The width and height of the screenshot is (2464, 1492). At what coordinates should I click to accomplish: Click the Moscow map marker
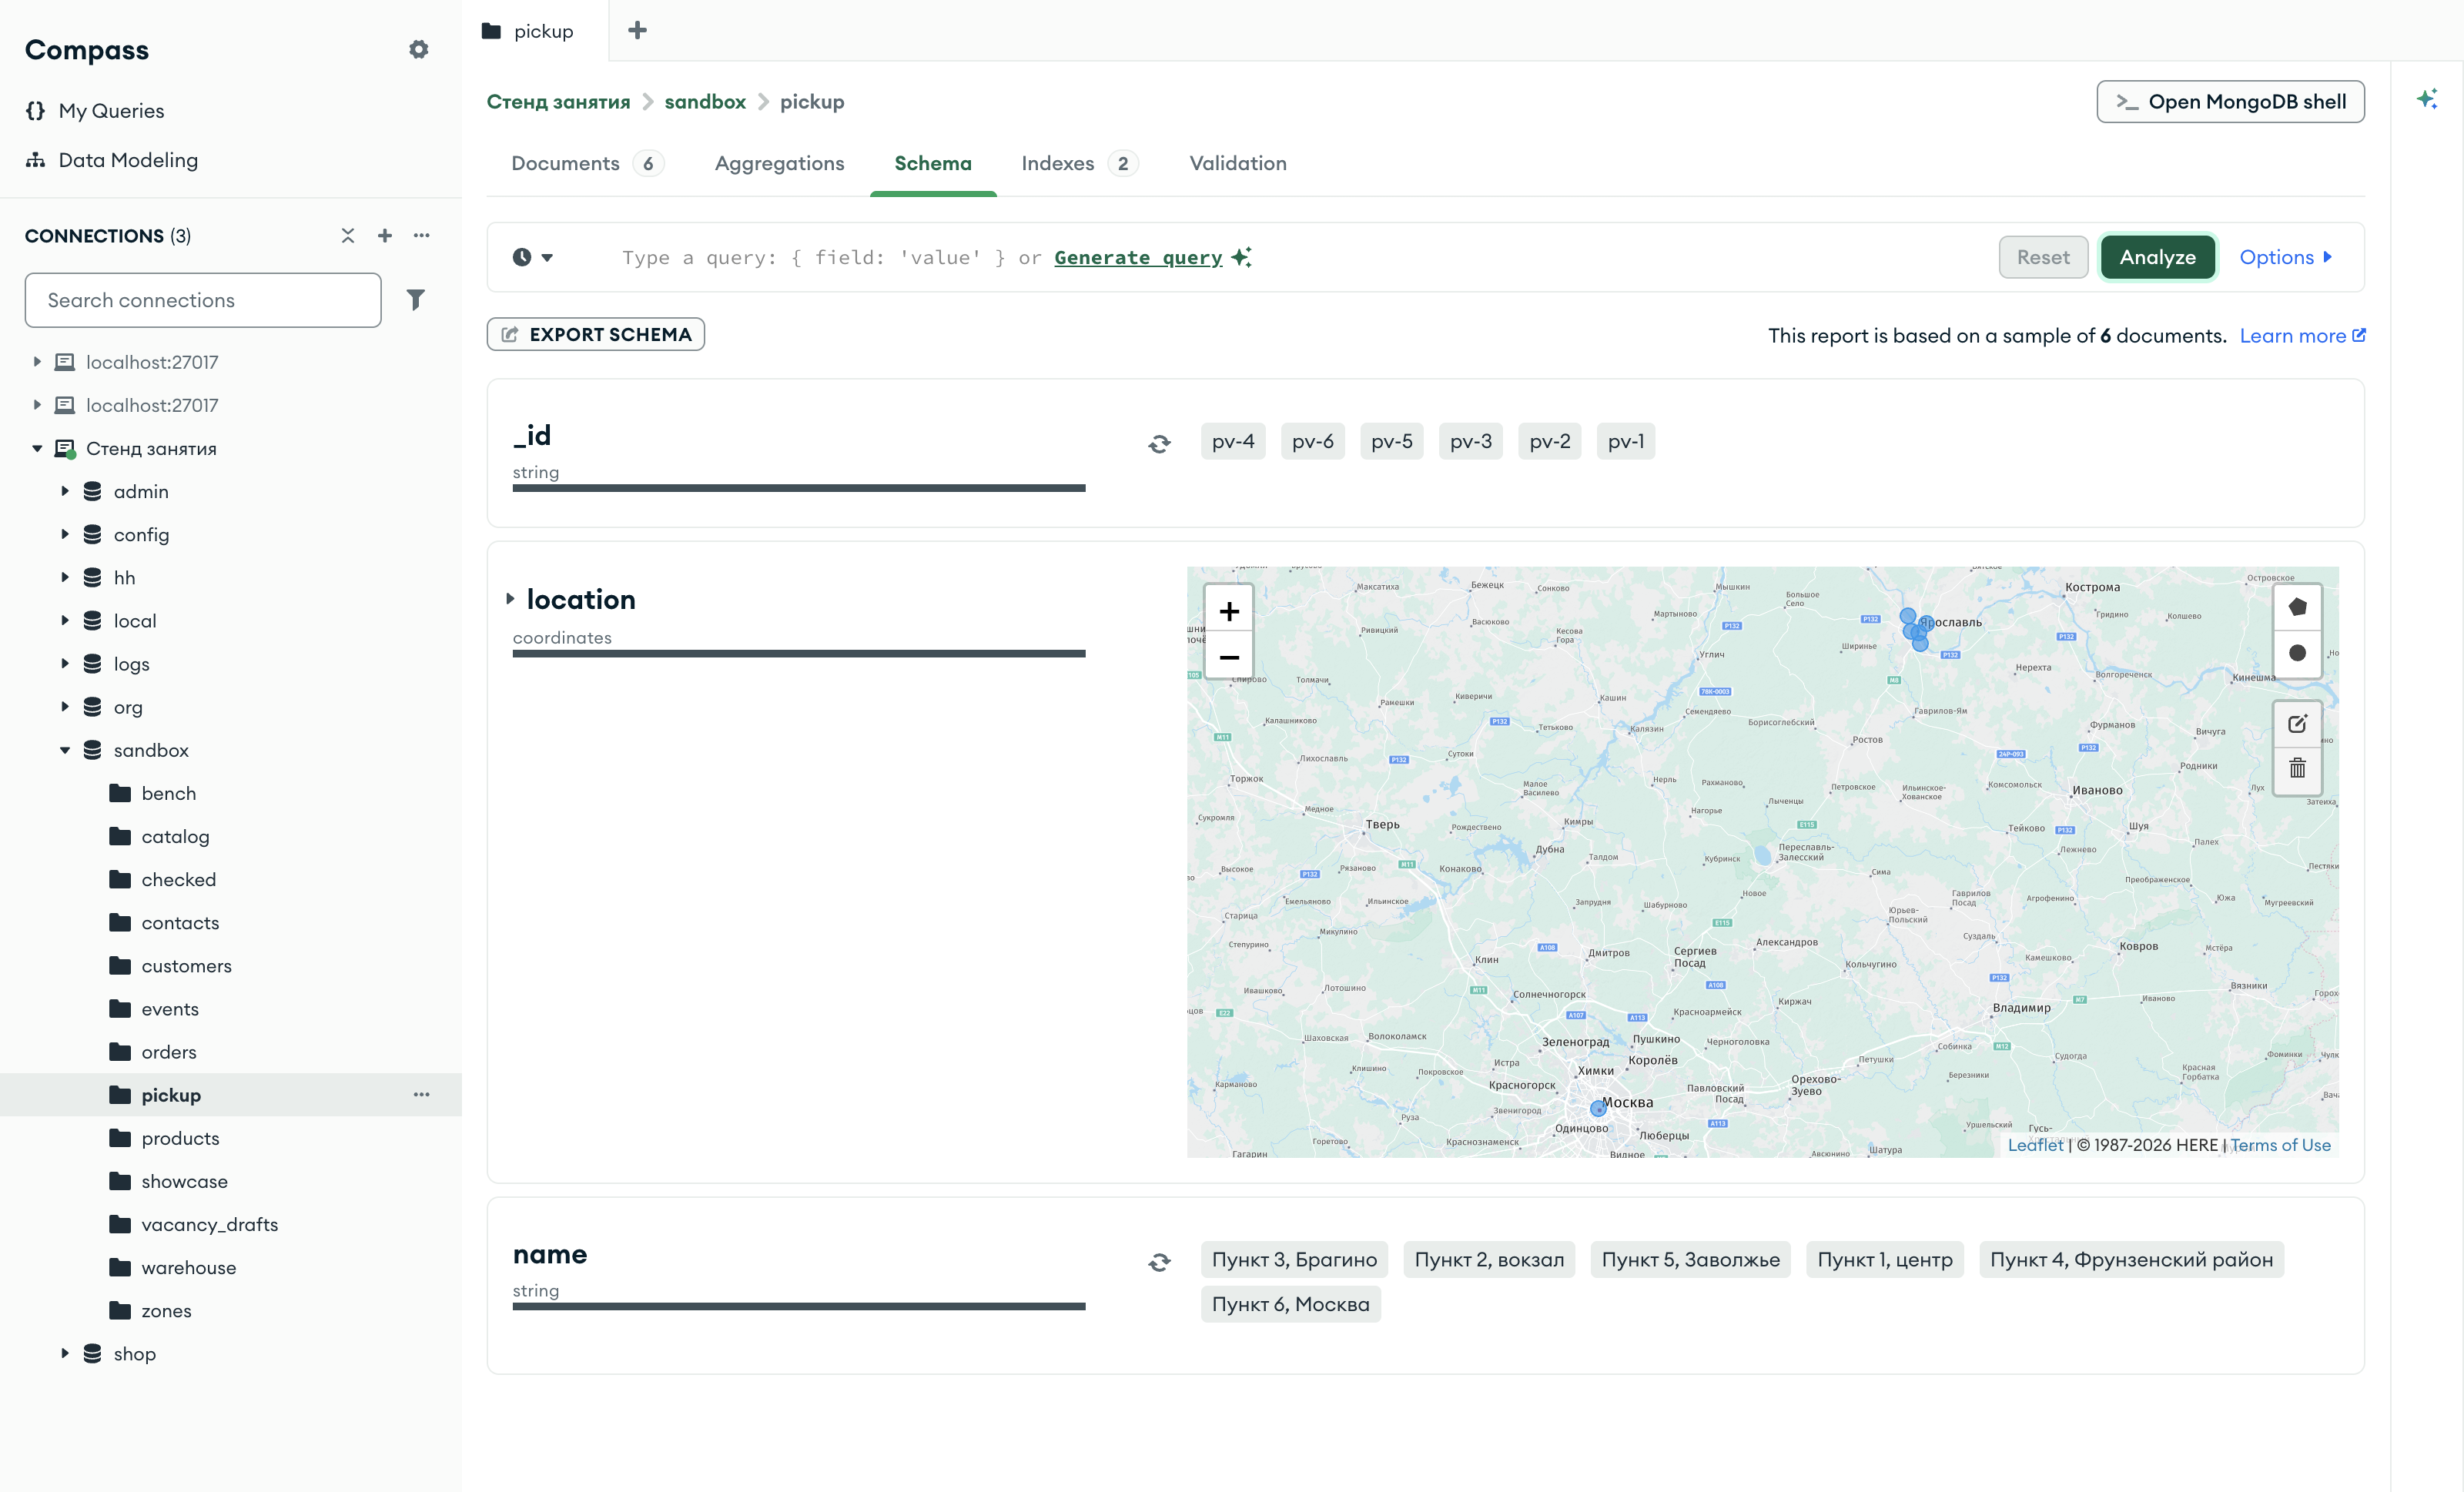coord(1598,1108)
